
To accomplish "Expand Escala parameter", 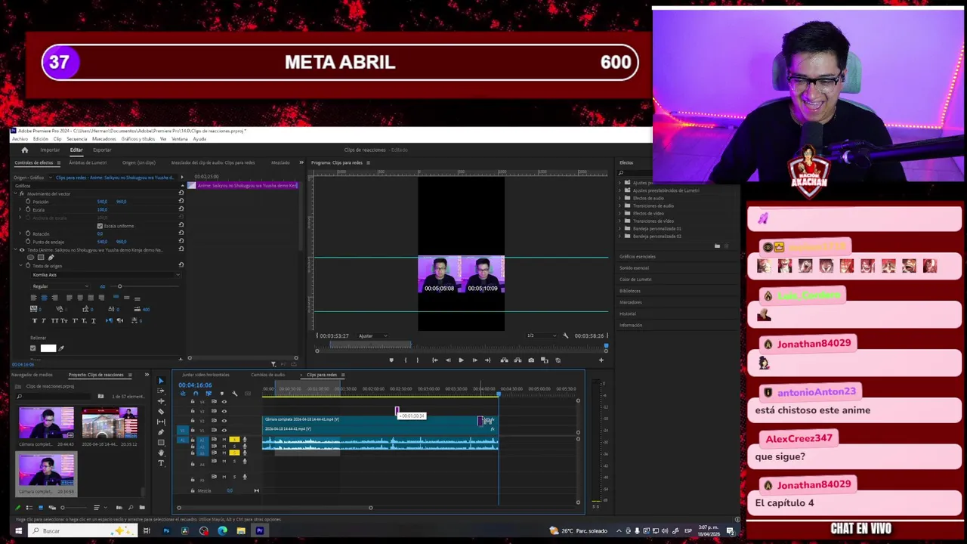I will click(x=20, y=209).
